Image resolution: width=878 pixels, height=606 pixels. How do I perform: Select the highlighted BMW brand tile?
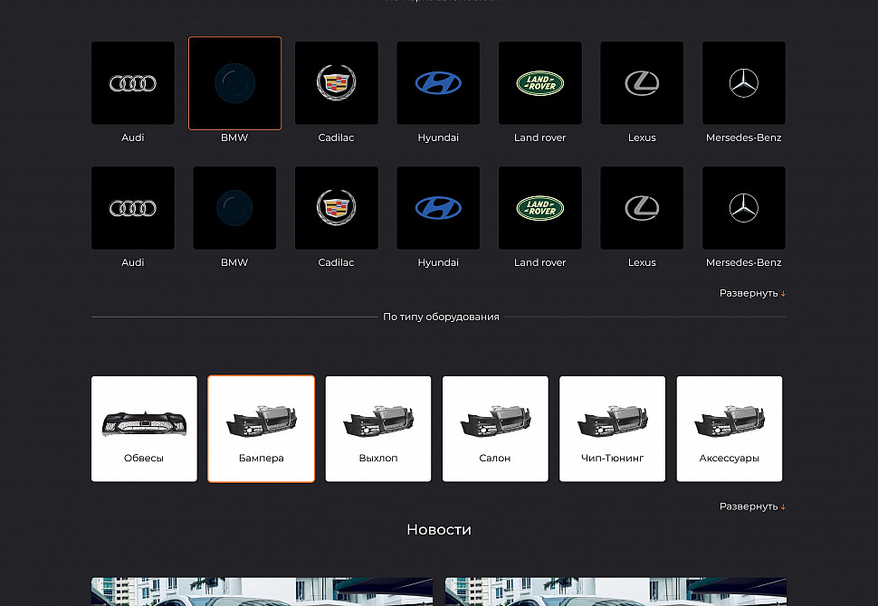pos(234,83)
